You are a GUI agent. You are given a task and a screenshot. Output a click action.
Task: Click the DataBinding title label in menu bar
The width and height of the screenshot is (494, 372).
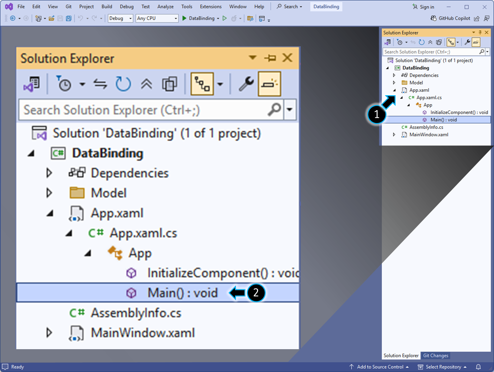pyautogui.click(x=326, y=7)
